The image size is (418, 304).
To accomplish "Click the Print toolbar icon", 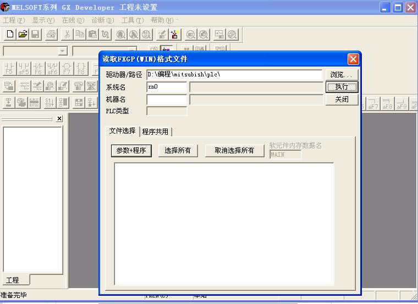I will (x=51, y=34).
